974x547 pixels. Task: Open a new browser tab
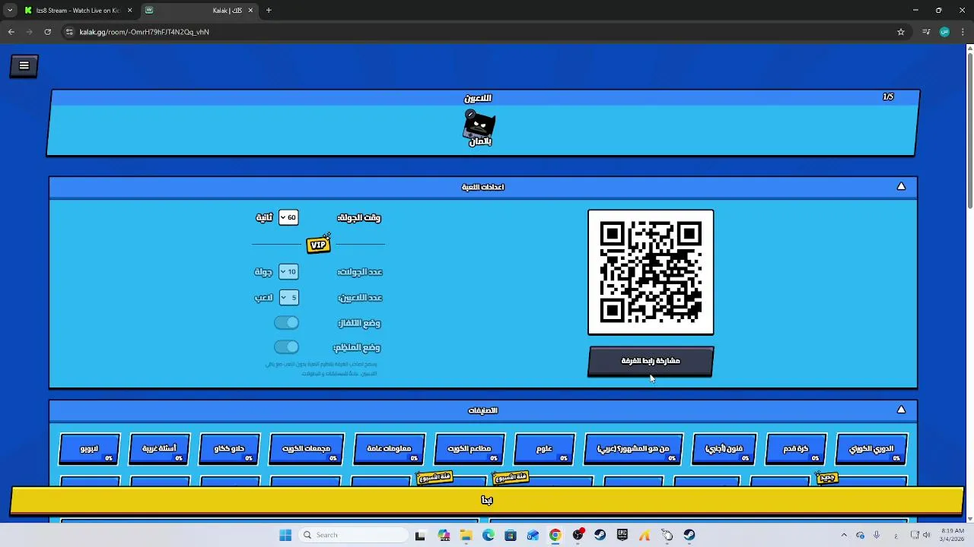pyautogui.click(x=269, y=11)
